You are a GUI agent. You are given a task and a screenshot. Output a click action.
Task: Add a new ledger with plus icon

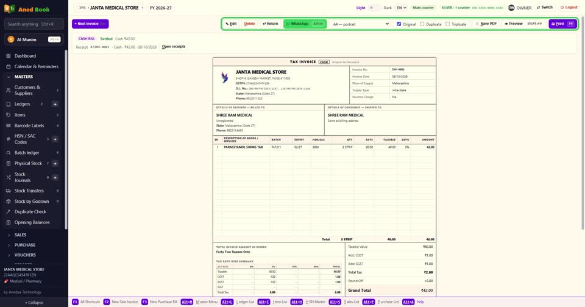pyautogui.click(x=55, y=104)
